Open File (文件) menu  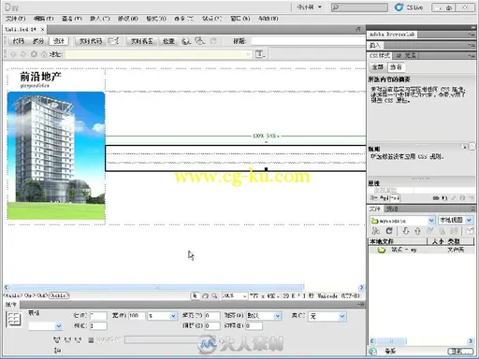pos(15,19)
